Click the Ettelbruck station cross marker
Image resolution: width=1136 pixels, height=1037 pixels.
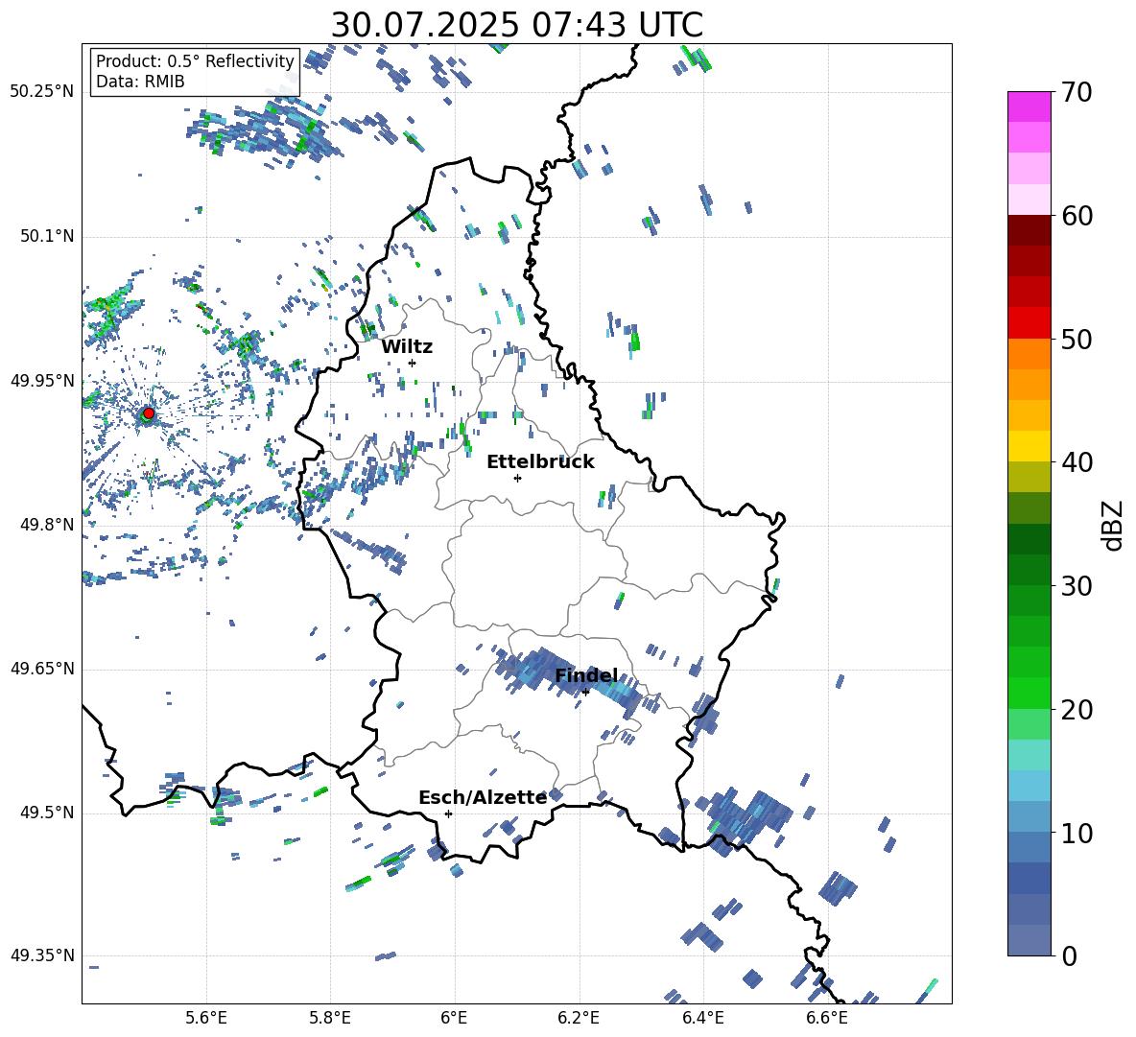point(517,478)
